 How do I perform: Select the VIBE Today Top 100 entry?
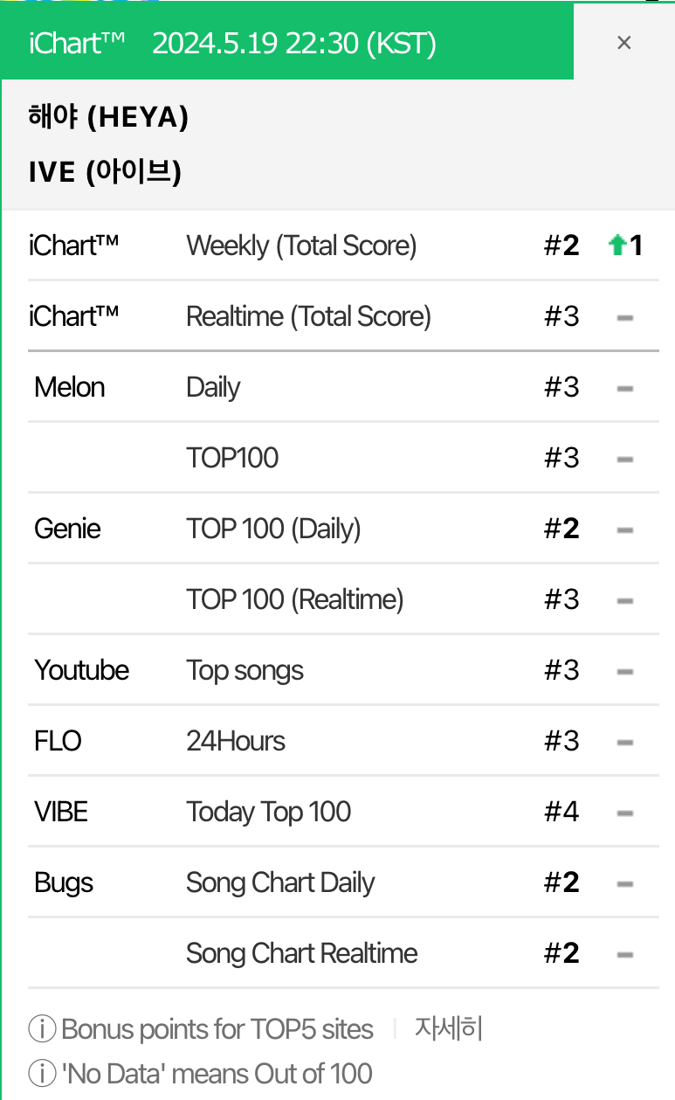point(268,812)
